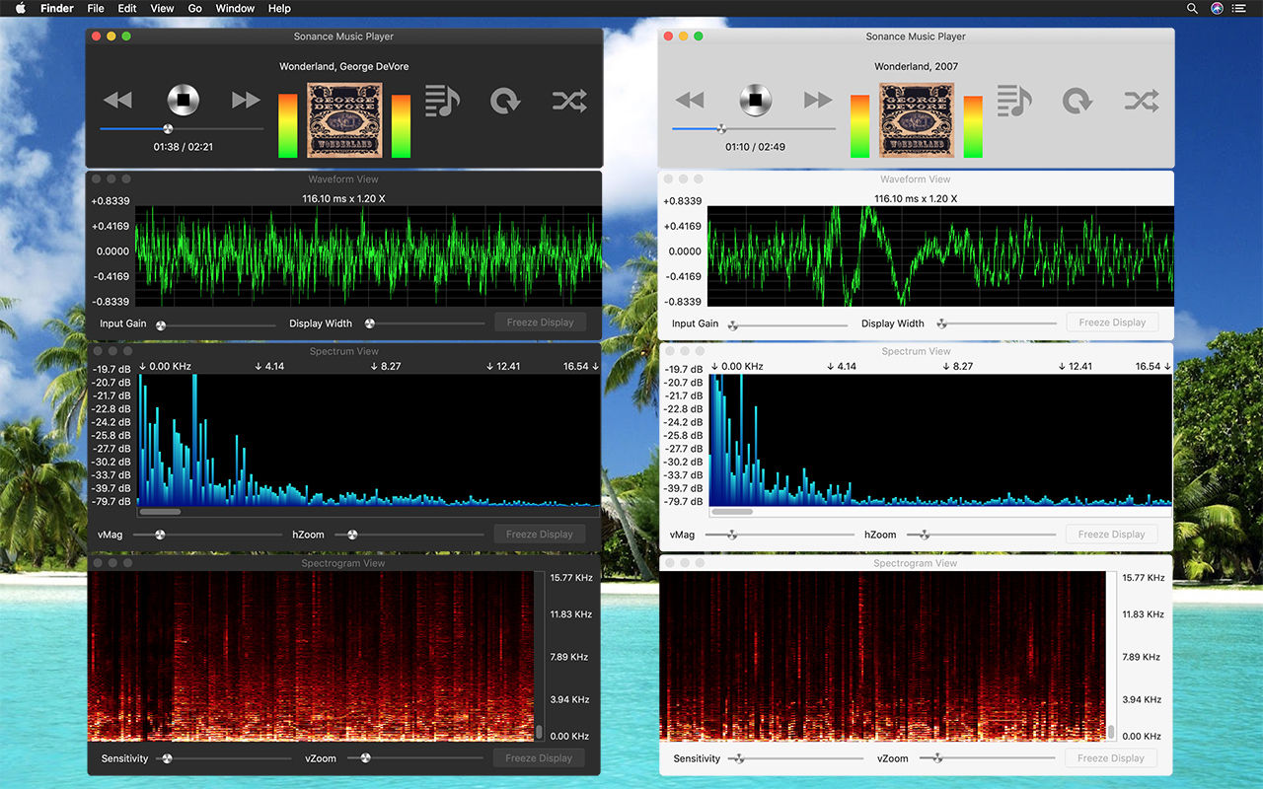Click 'Wonderland, George DeVore' track title
This screenshot has width=1263, height=789.
[344, 67]
